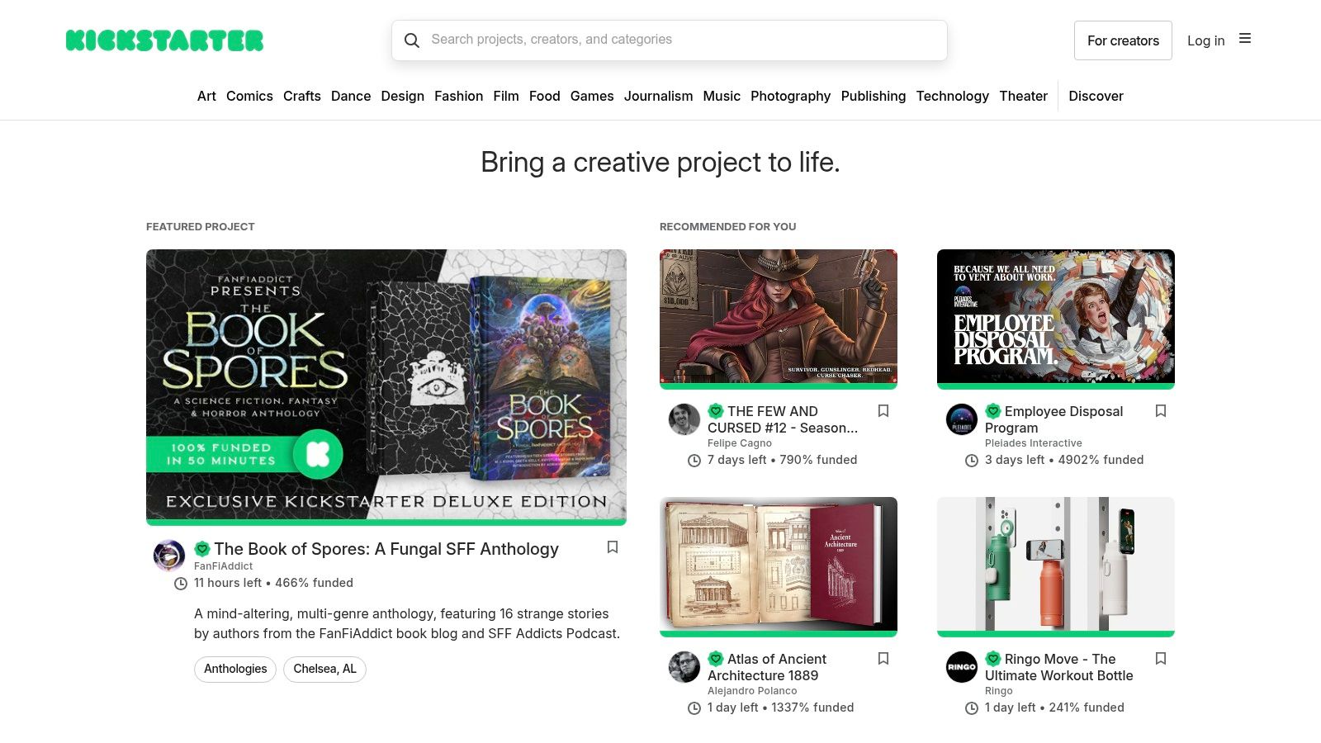Bookmark The Book of Spores project
The image size is (1321, 743).
pos(613,547)
